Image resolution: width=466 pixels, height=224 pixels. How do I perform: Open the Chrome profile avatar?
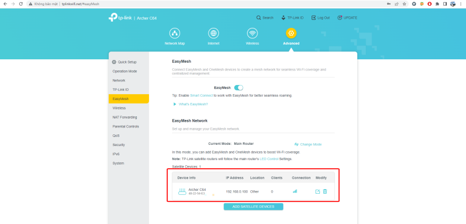coord(453,4)
